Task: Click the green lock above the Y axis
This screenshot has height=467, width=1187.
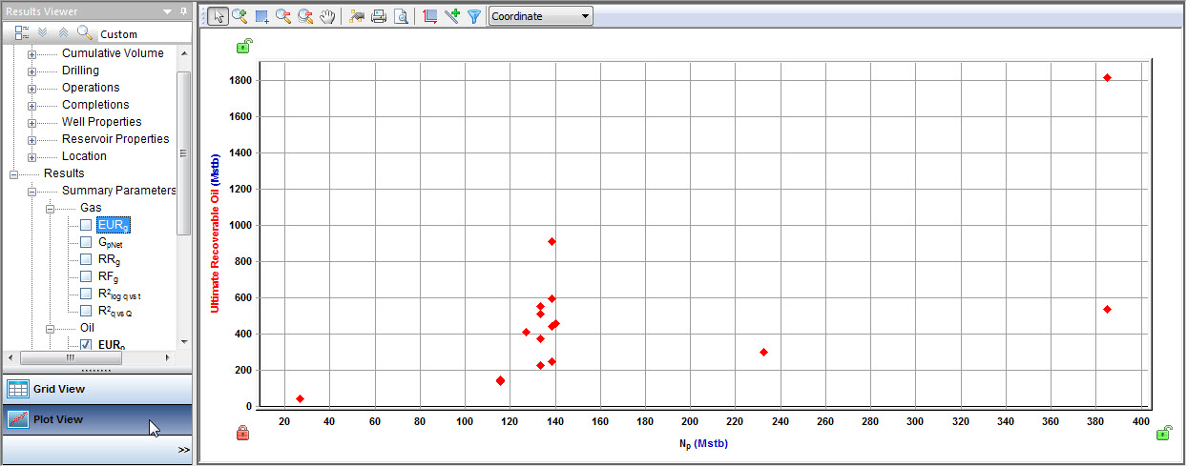Action: click(x=245, y=45)
